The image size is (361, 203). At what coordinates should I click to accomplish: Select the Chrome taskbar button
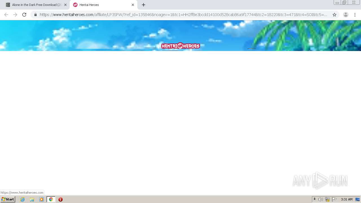click(x=51, y=199)
